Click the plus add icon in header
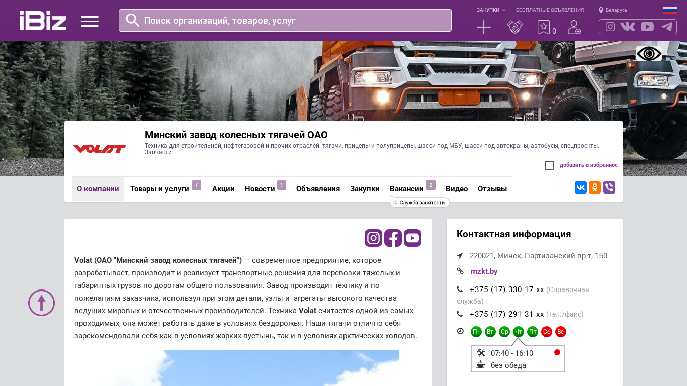The width and height of the screenshot is (687, 386). [484, 27]
